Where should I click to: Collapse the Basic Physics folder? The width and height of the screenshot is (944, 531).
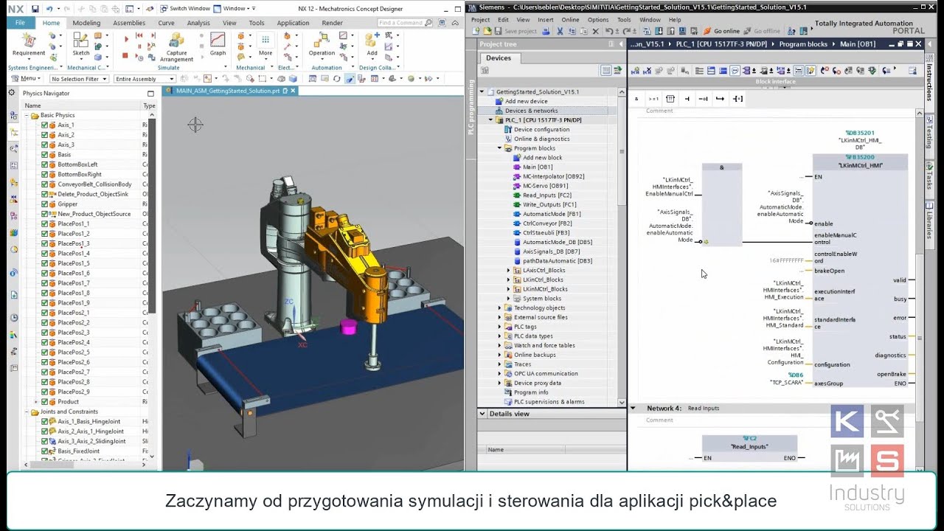coord(27,116)
